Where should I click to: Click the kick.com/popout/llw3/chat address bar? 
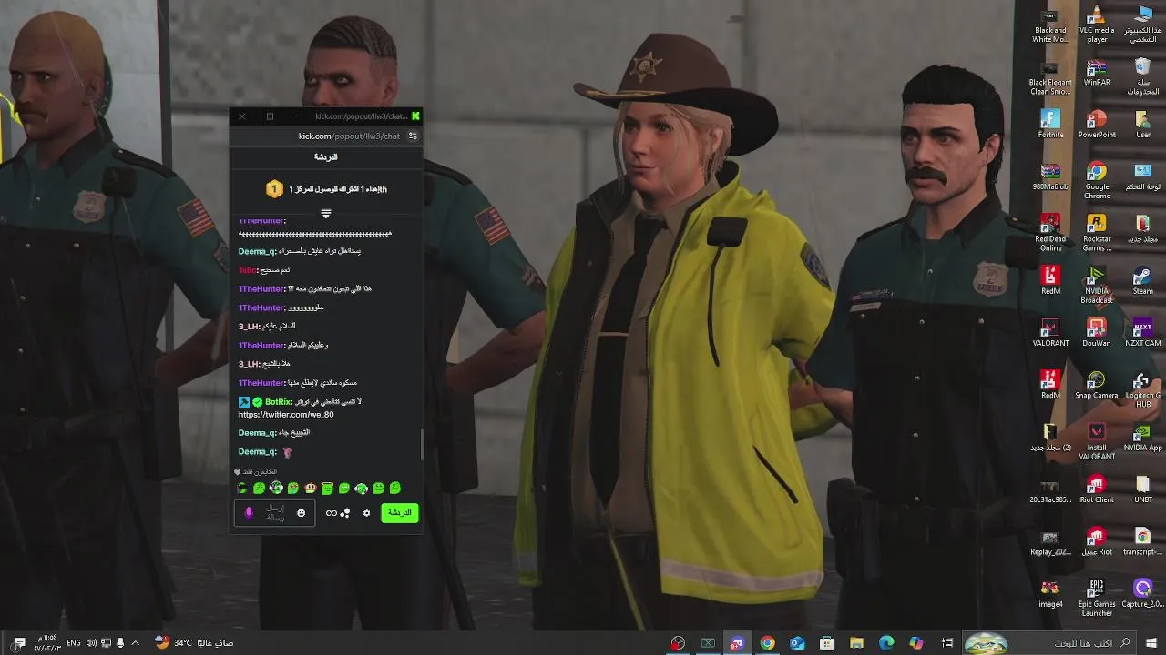pyautogui.click(x=349, y=136)
